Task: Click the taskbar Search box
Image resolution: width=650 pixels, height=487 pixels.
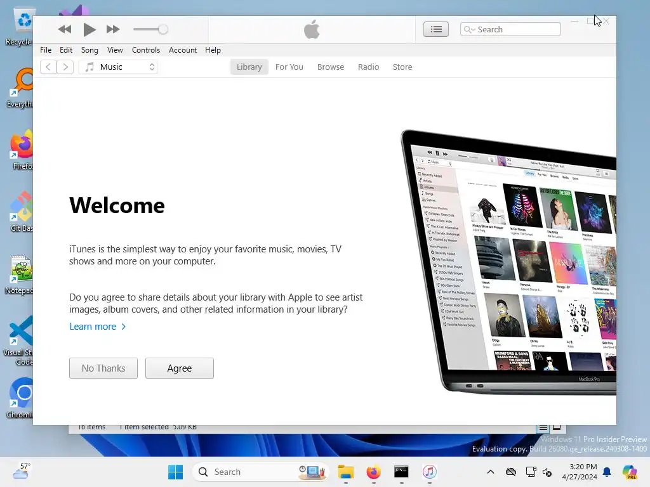Action: (260, 472)
